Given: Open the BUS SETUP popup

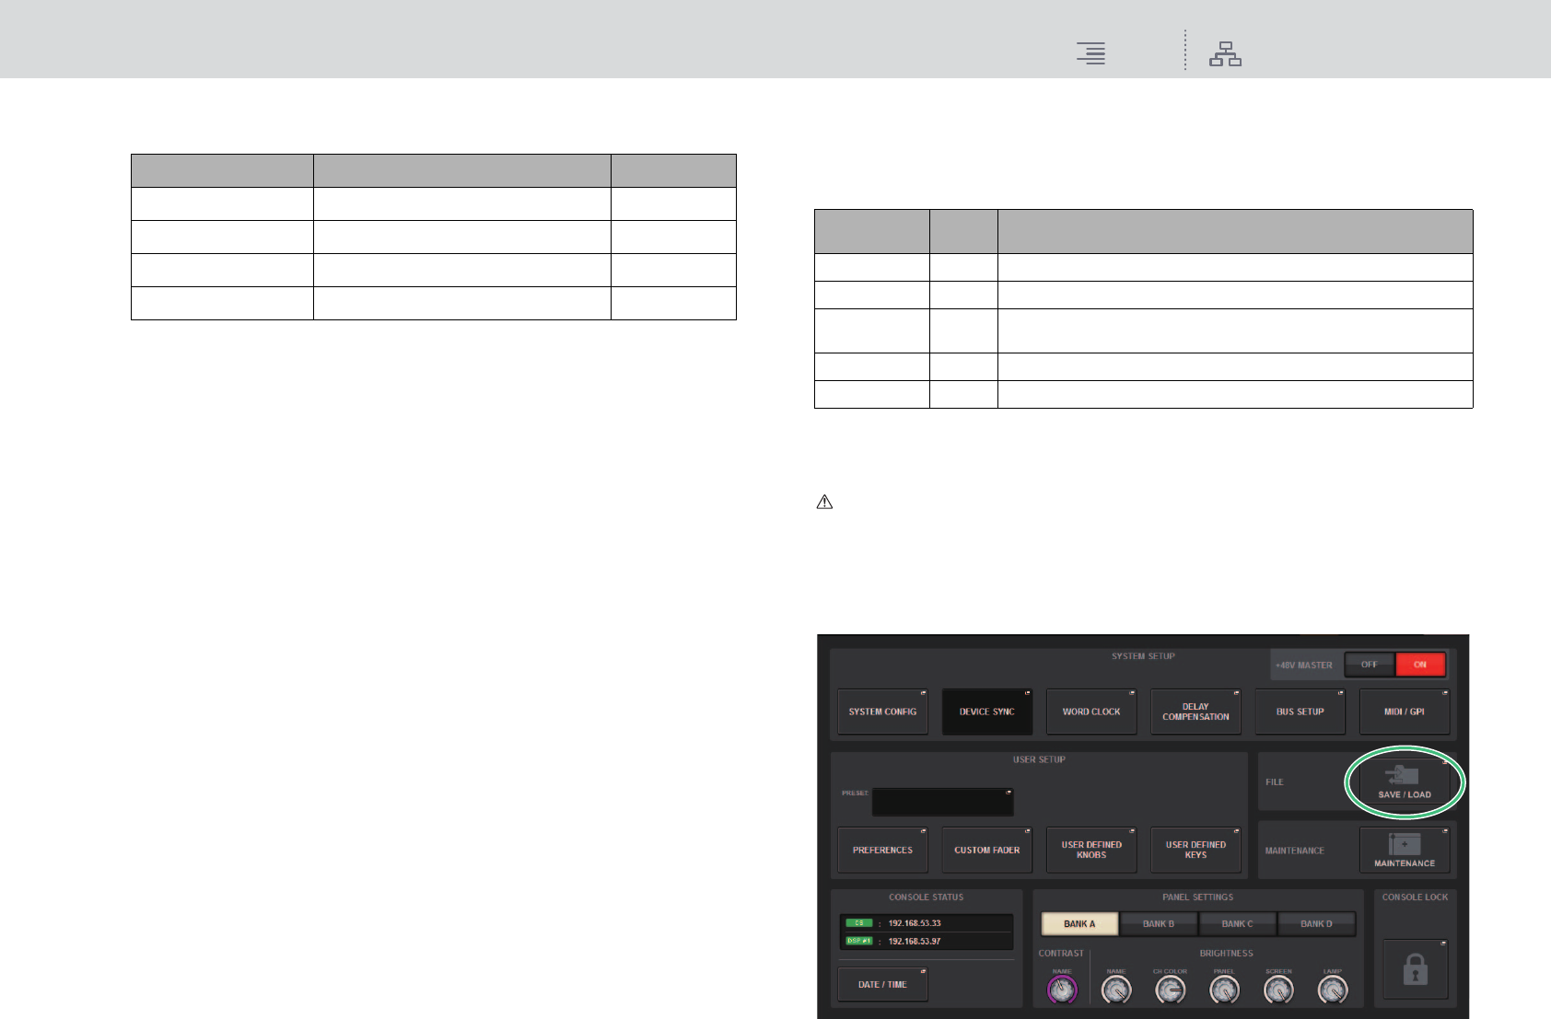Looking at the screenshot, I should click(1300, 712).
